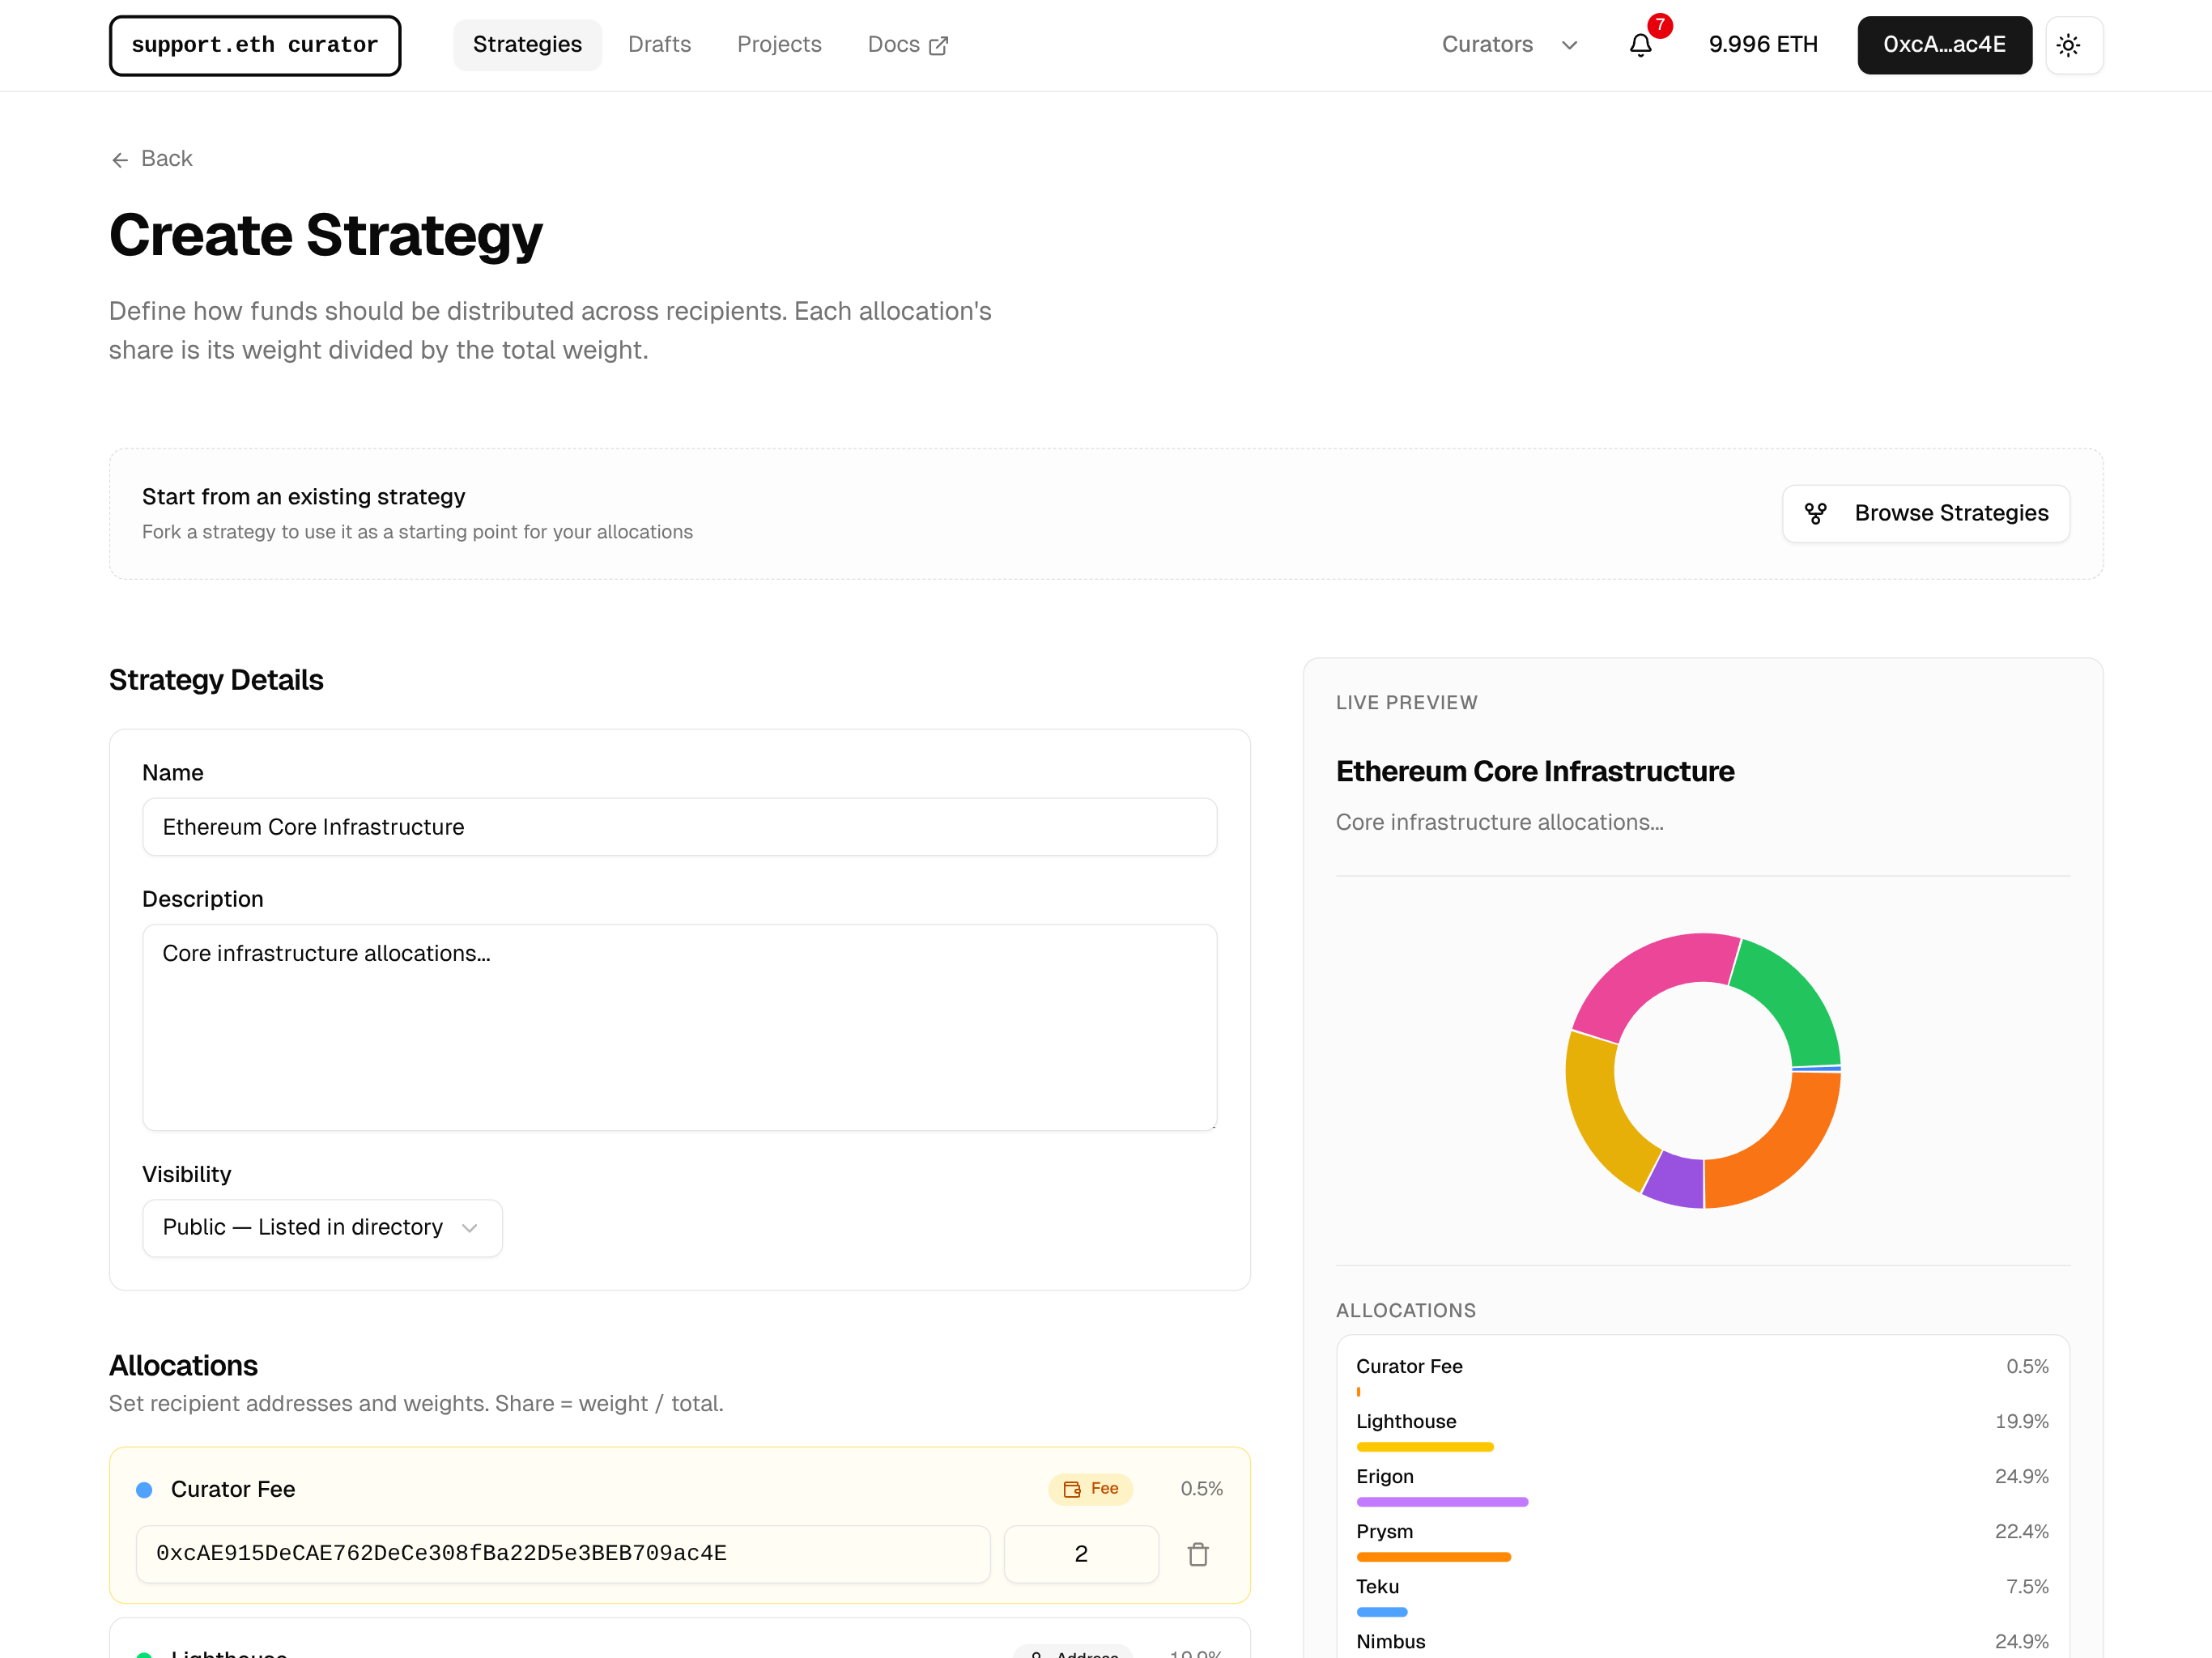Click the Curator Fee 0.5% share
This screenshot has width=2212, height=1658.
pyautogui.click(x=1201, y=1489)
